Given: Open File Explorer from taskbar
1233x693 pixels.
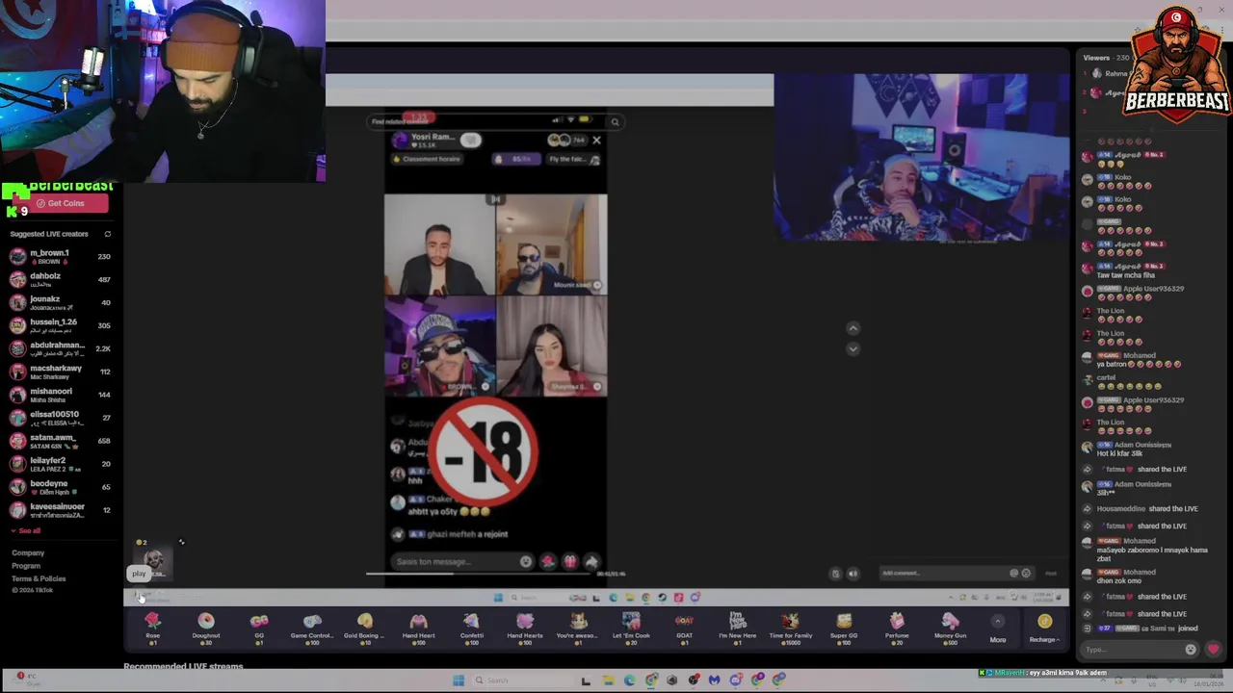Looking at the screenshot, I should (608, 680).
